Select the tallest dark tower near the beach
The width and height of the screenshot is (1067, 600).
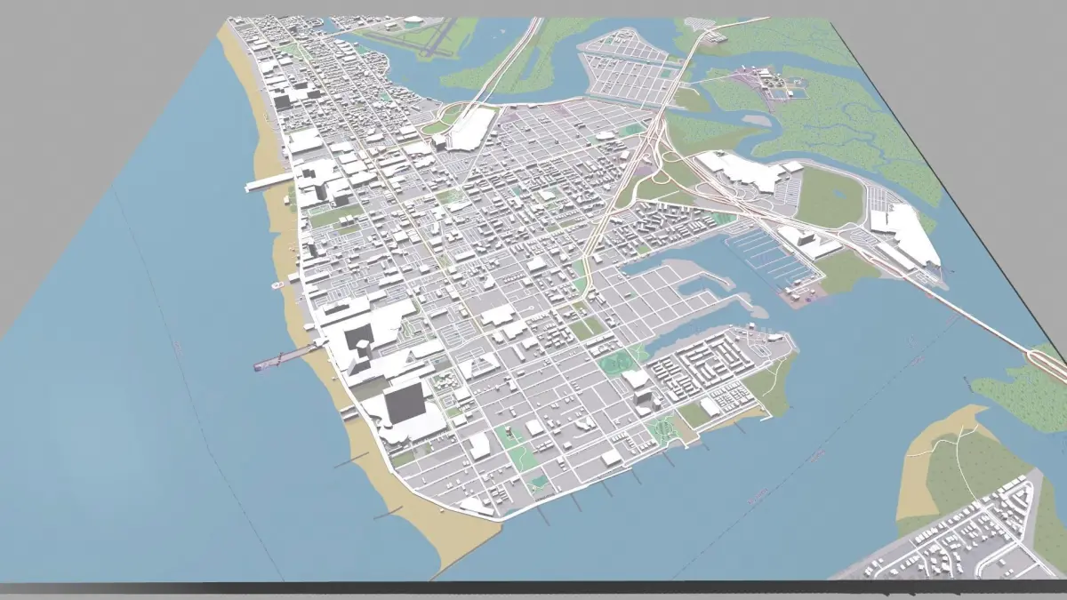click(x=405, y=400)
